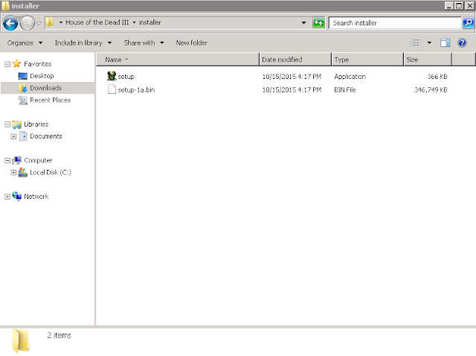Image resolution: width=476 pixels, height=356 pixels.
Task: Open the recent pages dropdown arrow
Action: [39, 23]
